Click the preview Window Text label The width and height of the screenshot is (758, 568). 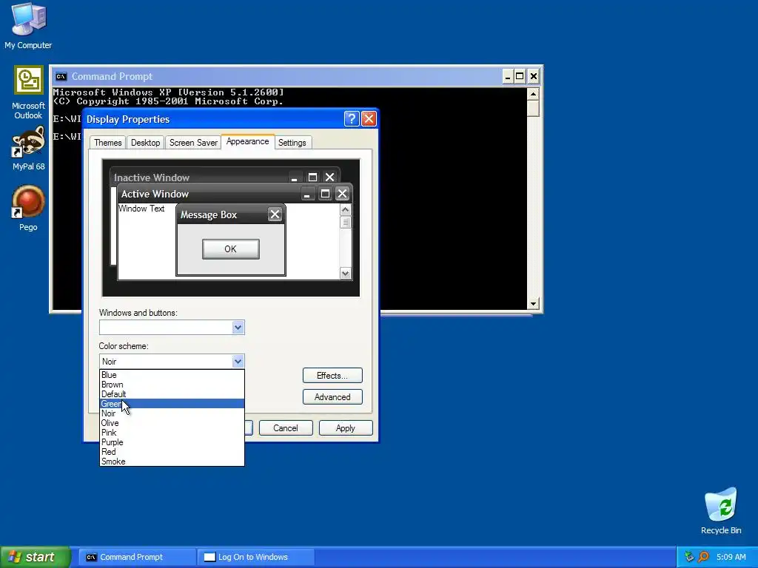(x=141, y=209)
